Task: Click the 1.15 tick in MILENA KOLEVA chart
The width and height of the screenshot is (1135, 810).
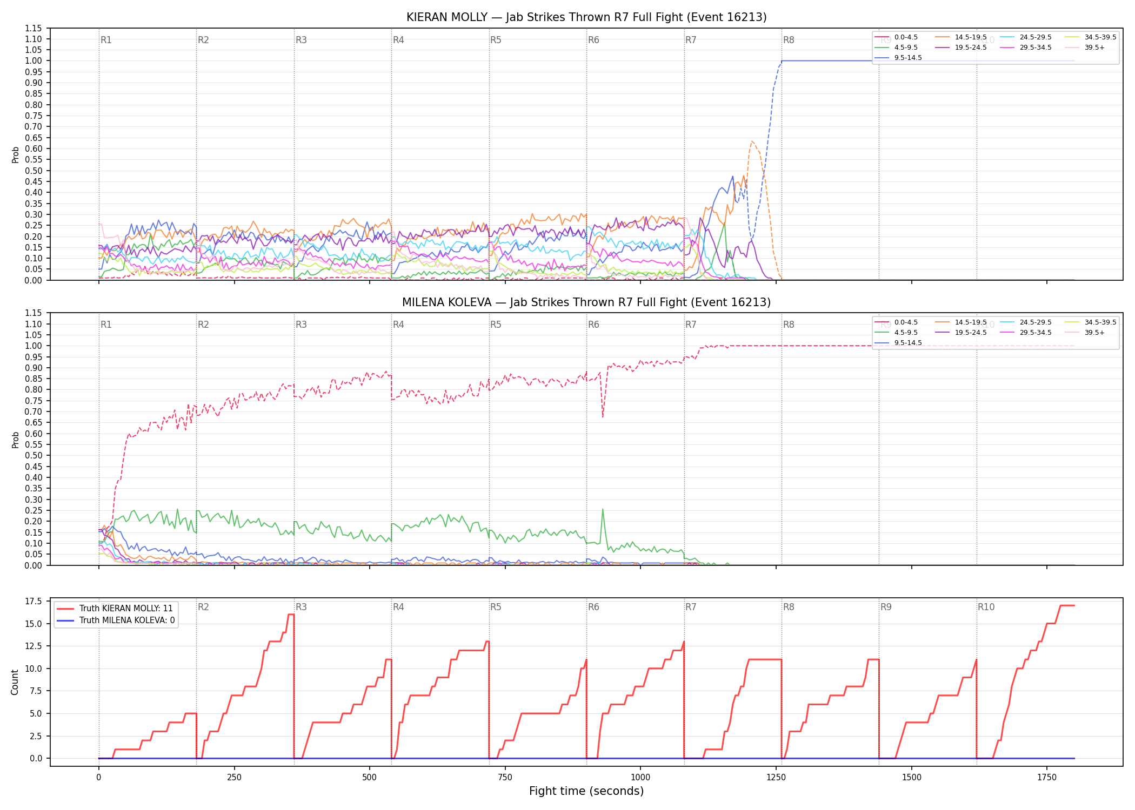Action: pos(34,313)
